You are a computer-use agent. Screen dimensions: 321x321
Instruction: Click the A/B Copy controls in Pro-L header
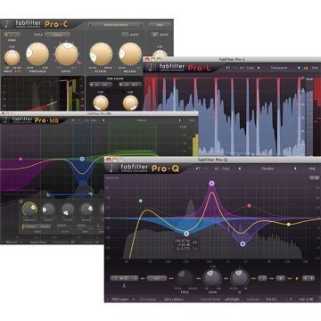coord(246,68)
